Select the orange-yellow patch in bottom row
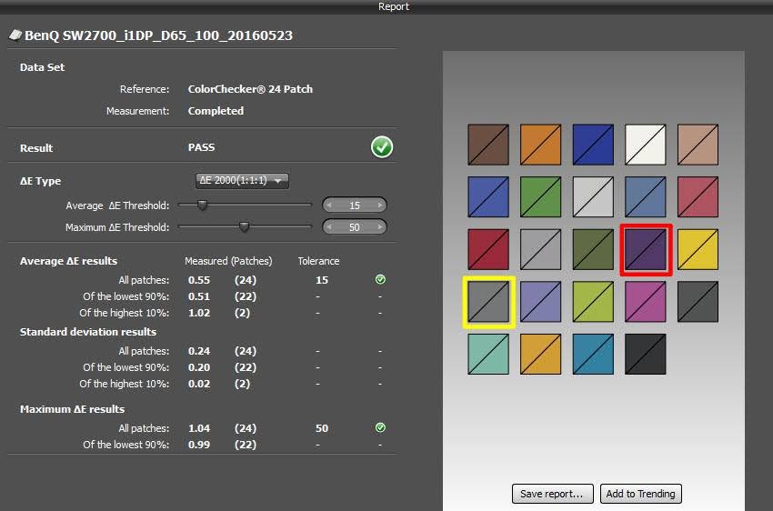The height and width of the screenshot is (511, 773). (x=540, y=355)
